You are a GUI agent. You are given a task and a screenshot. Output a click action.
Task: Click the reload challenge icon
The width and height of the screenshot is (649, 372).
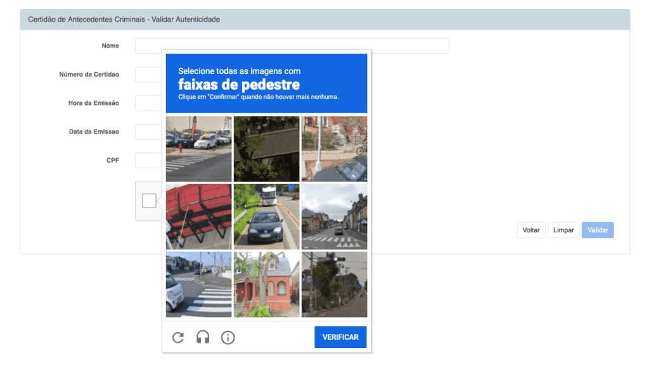[178, 337]
